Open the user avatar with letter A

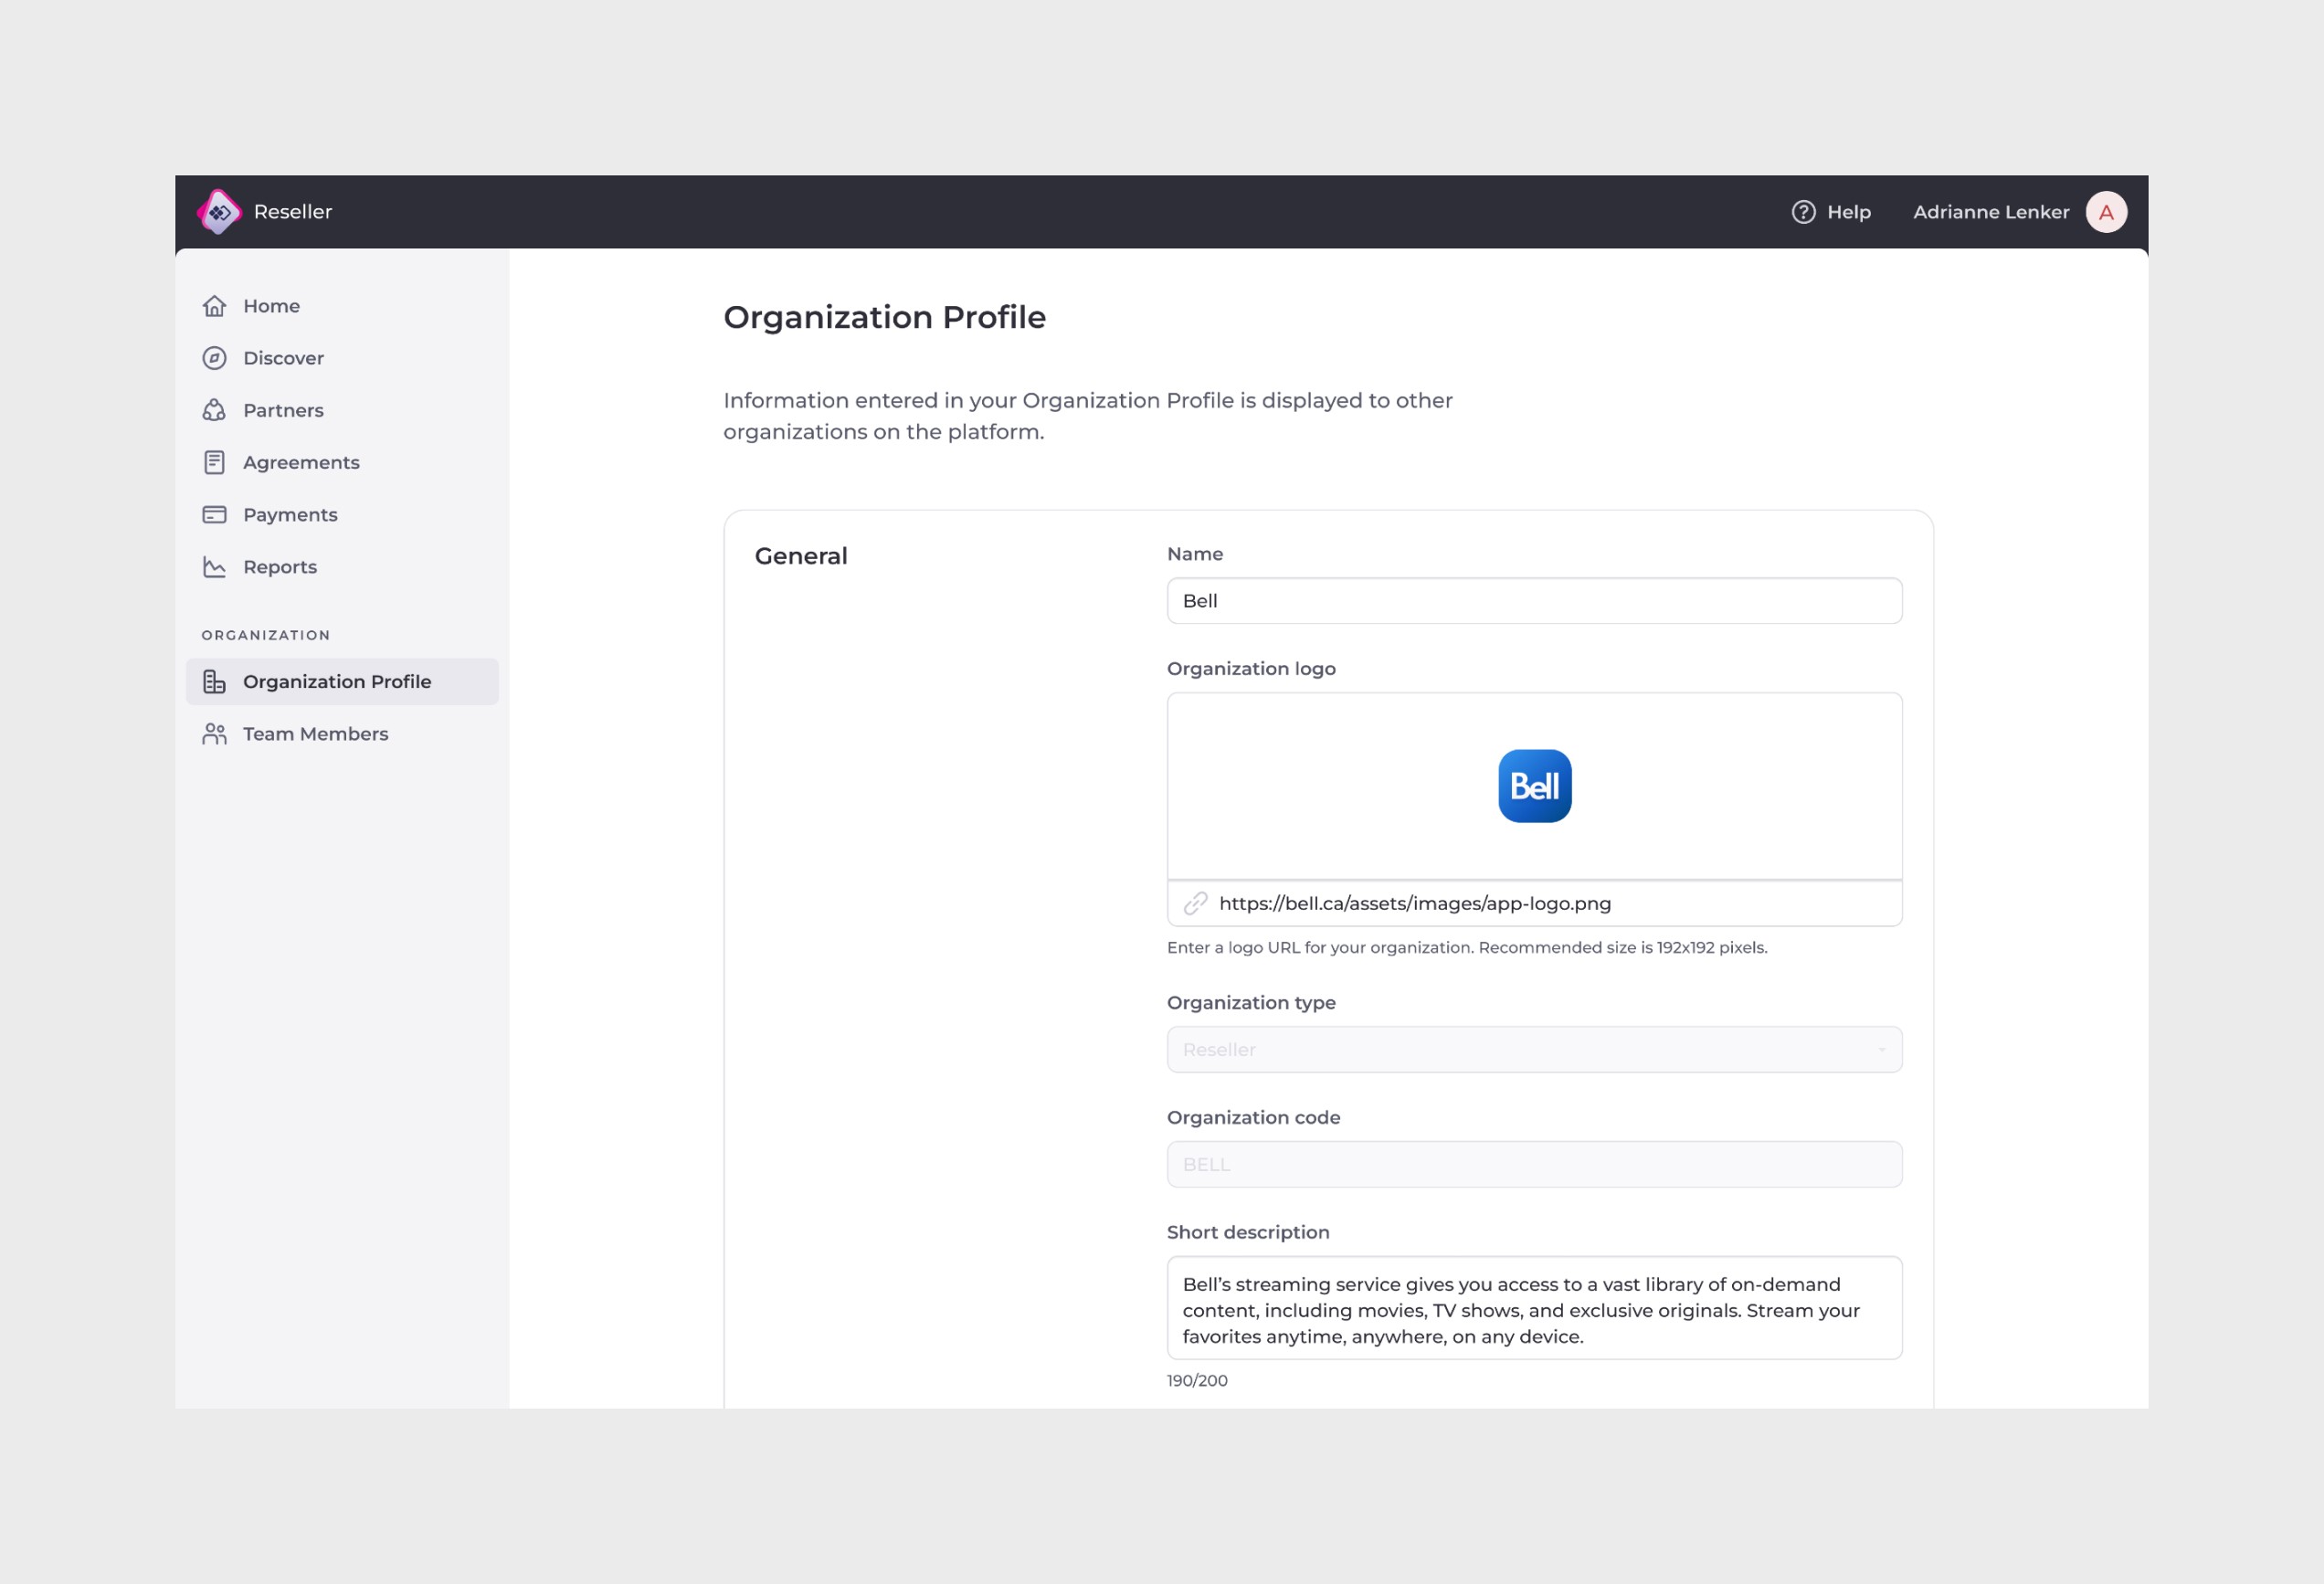pyautogui.click(x=2106, y=212)
